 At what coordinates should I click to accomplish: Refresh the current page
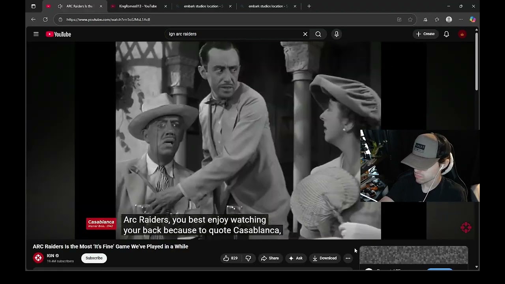[45, 19]
